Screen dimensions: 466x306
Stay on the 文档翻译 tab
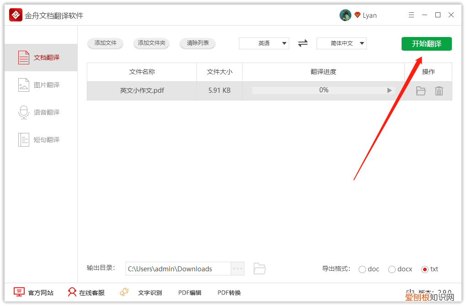[41, 58]
